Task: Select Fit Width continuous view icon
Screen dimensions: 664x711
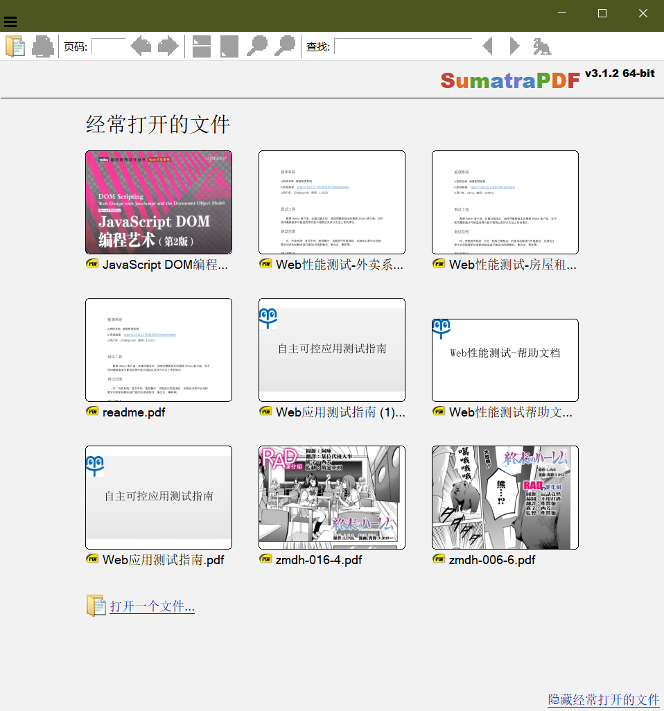Action: point(202,46)
